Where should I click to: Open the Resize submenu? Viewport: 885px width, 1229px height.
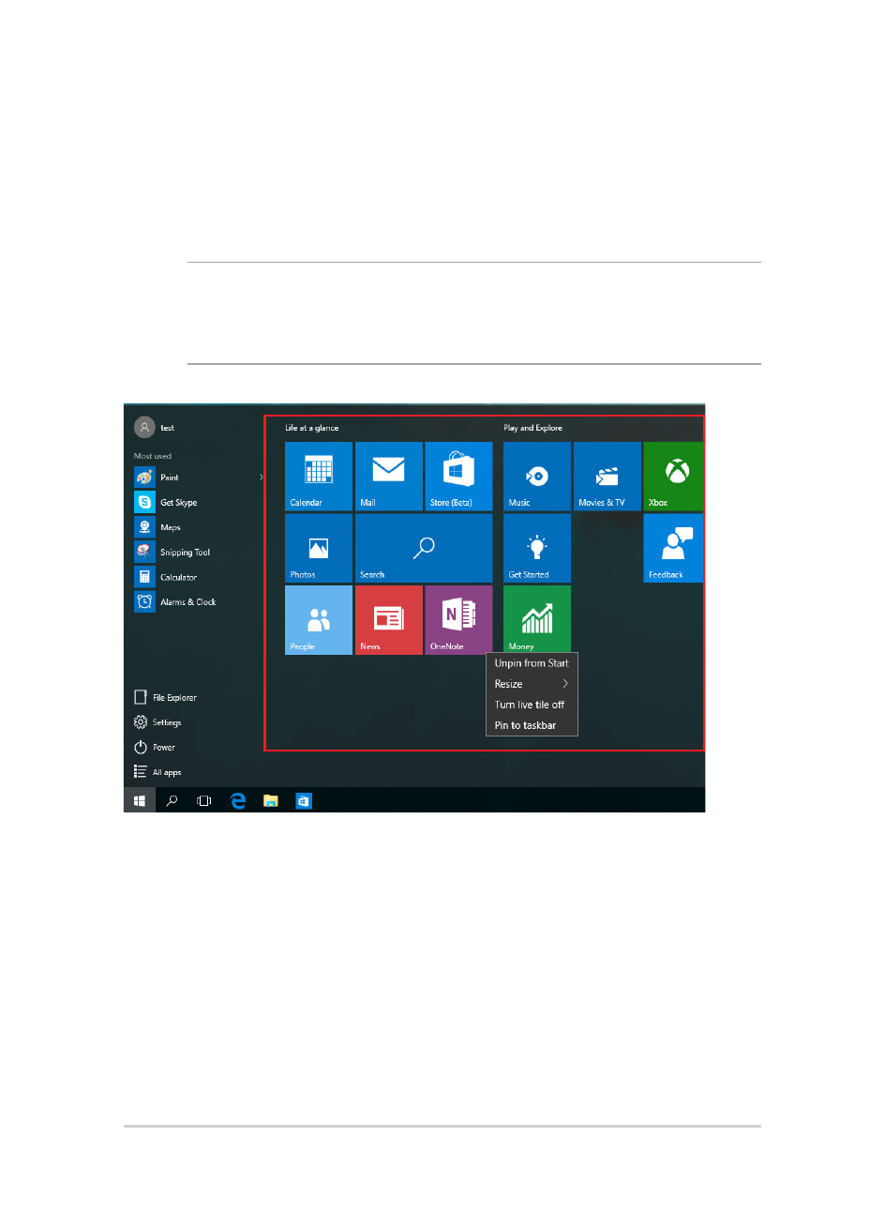[532, 684]
